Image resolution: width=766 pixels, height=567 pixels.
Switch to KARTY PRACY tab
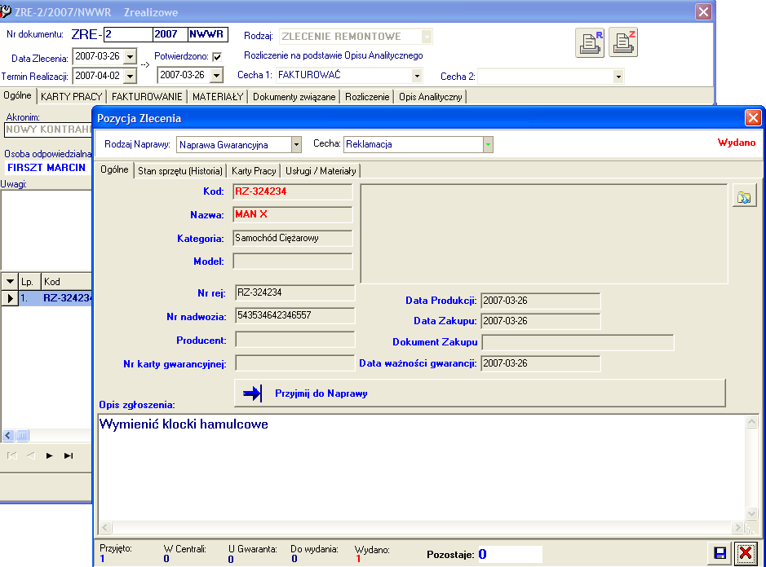click(x=71, y=97)
